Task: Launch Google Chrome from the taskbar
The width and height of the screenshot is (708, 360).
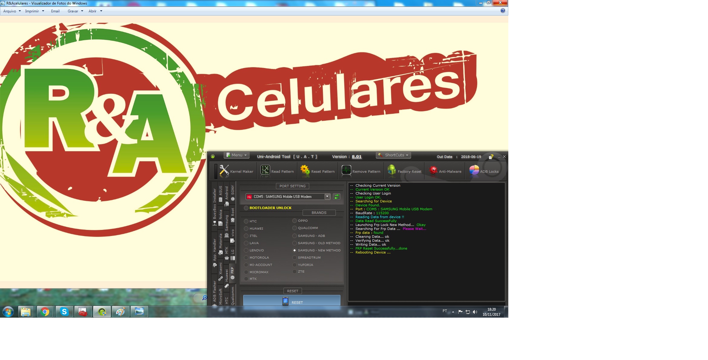Action: [45, 312]
